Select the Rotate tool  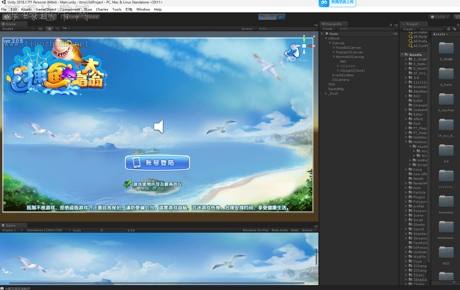click(x=25, y=17)
